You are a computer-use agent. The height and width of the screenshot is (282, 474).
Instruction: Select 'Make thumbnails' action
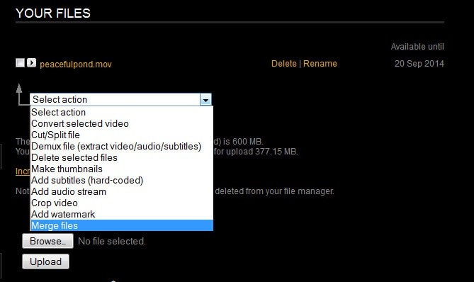coord(122,169)
